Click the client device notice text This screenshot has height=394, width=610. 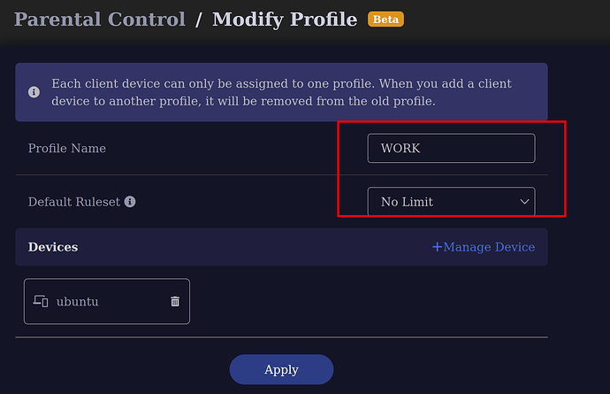[x=282, y=92]
